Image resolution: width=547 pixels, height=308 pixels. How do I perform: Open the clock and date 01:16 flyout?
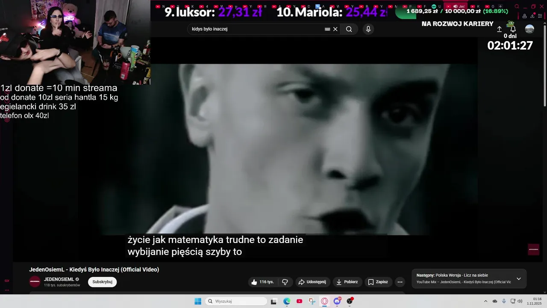[x=535, y=301]
